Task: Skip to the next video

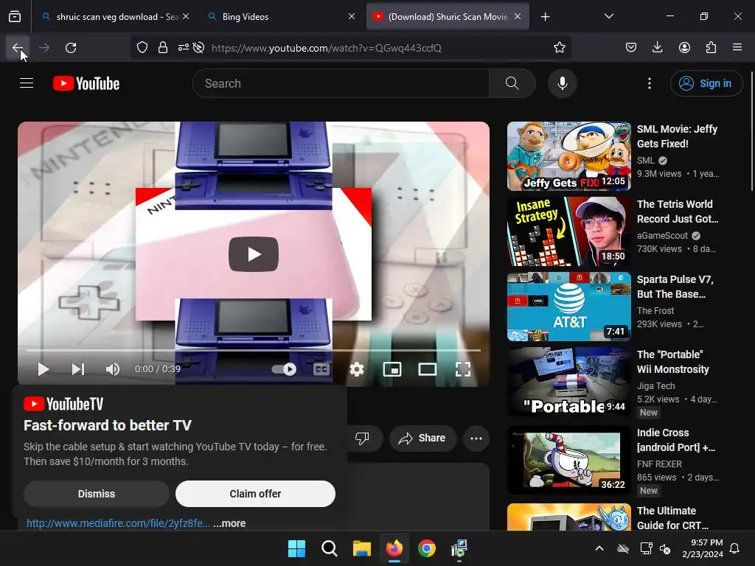Action: (x=78, y=369)
